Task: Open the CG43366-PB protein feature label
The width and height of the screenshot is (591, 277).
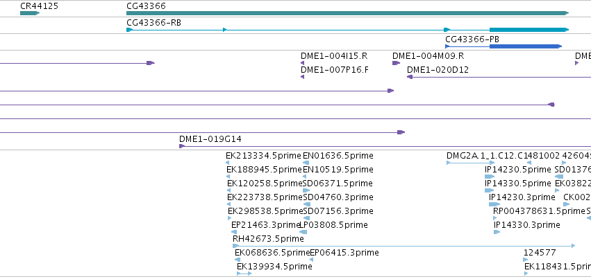Action: pos(472,39)
